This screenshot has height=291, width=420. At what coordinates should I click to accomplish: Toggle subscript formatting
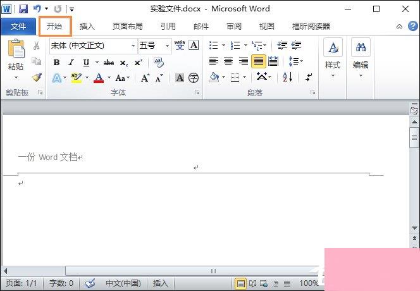coord(124,63)
